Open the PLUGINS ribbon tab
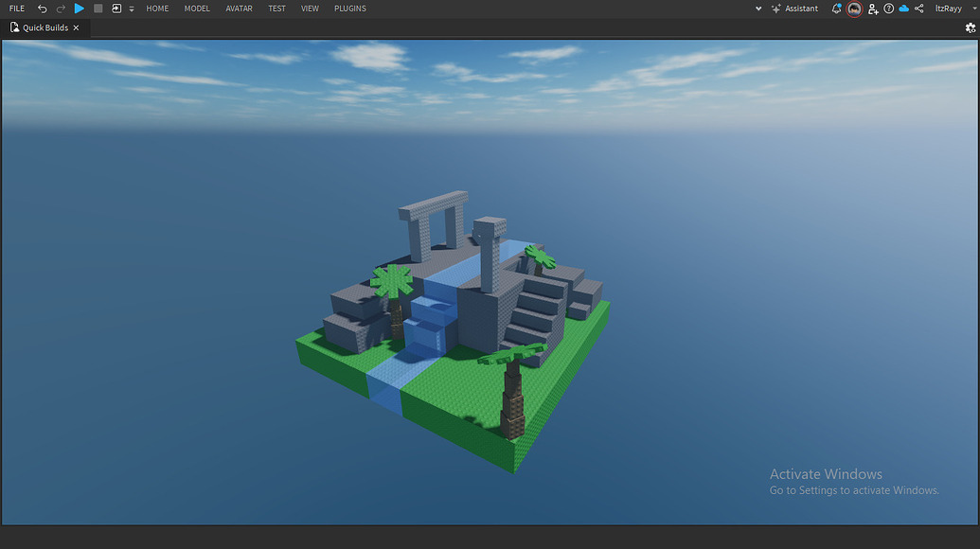This screenshot has width=980, height=549. 349,9
